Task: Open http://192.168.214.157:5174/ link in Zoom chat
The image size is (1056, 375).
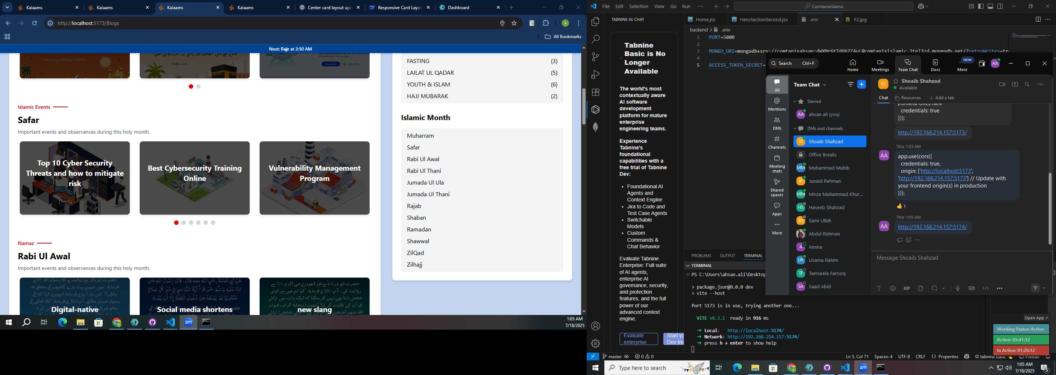Action: pos(932,227)
